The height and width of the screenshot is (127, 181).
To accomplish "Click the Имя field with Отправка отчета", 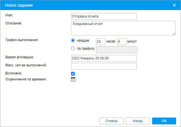I will point(104,16).
